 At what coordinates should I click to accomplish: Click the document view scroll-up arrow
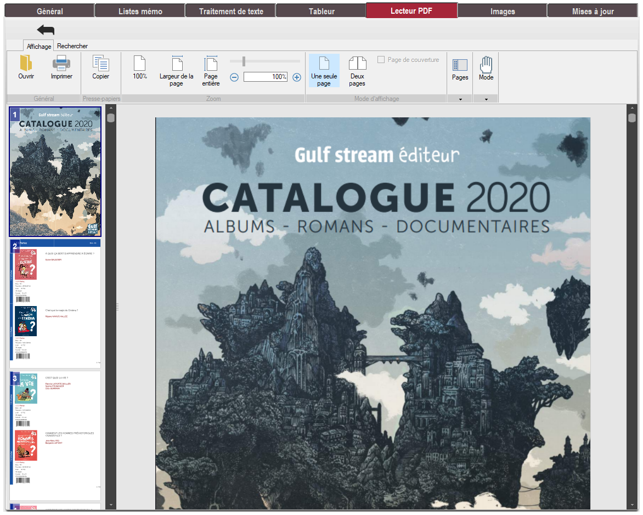[632, 108]
